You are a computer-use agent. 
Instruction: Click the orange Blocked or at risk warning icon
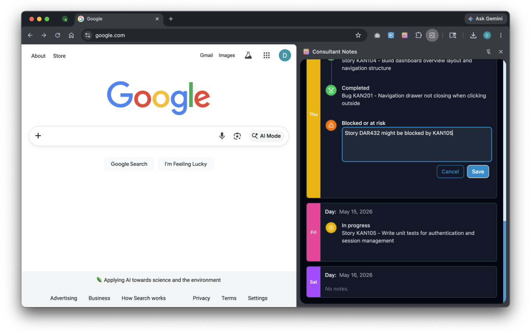click(331, 125)
